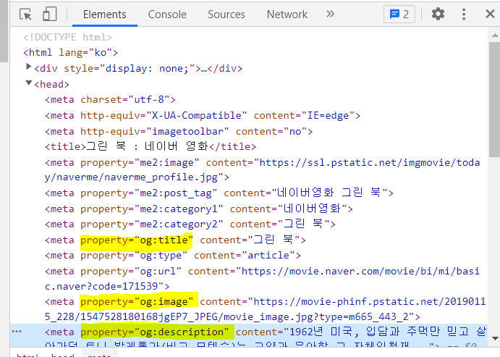Open DevTools settings gear
This screenshot has height=357, width=500.
pos(438,14)
